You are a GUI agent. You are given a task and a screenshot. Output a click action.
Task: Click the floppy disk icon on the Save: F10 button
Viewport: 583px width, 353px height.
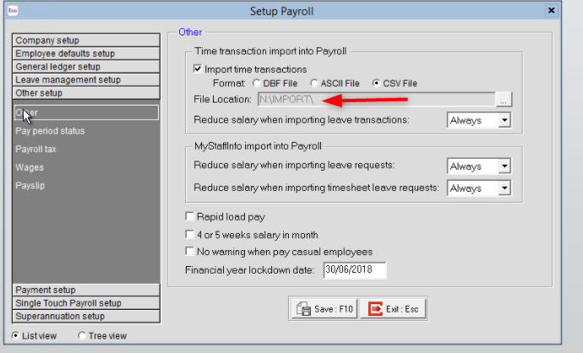tap(303, 309)
